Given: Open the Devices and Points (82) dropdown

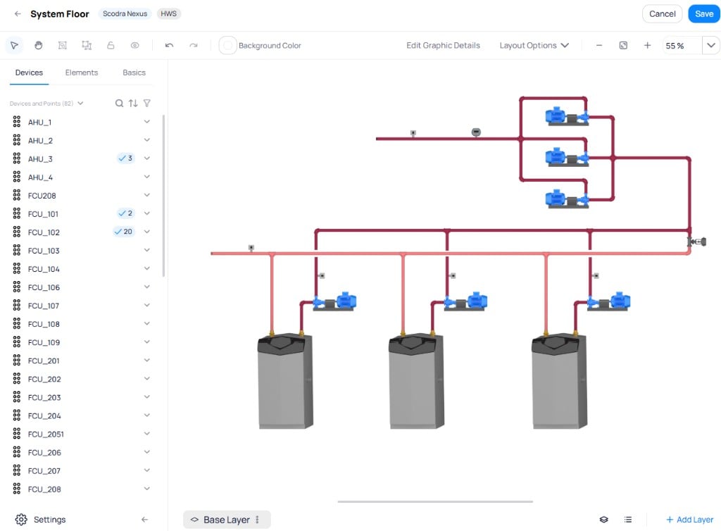Looking at the screenshot, I should click(x=46, y=104).
